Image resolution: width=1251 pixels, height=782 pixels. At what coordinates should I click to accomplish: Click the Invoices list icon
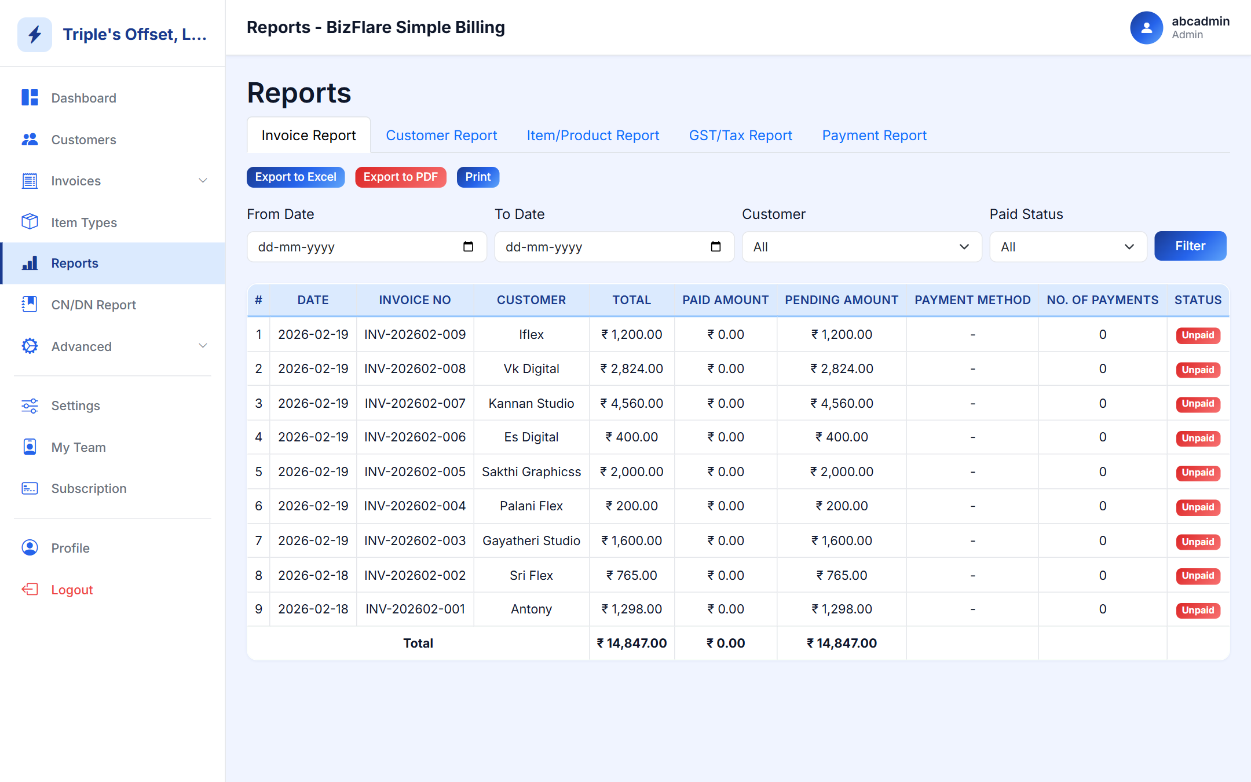(30, 181)
